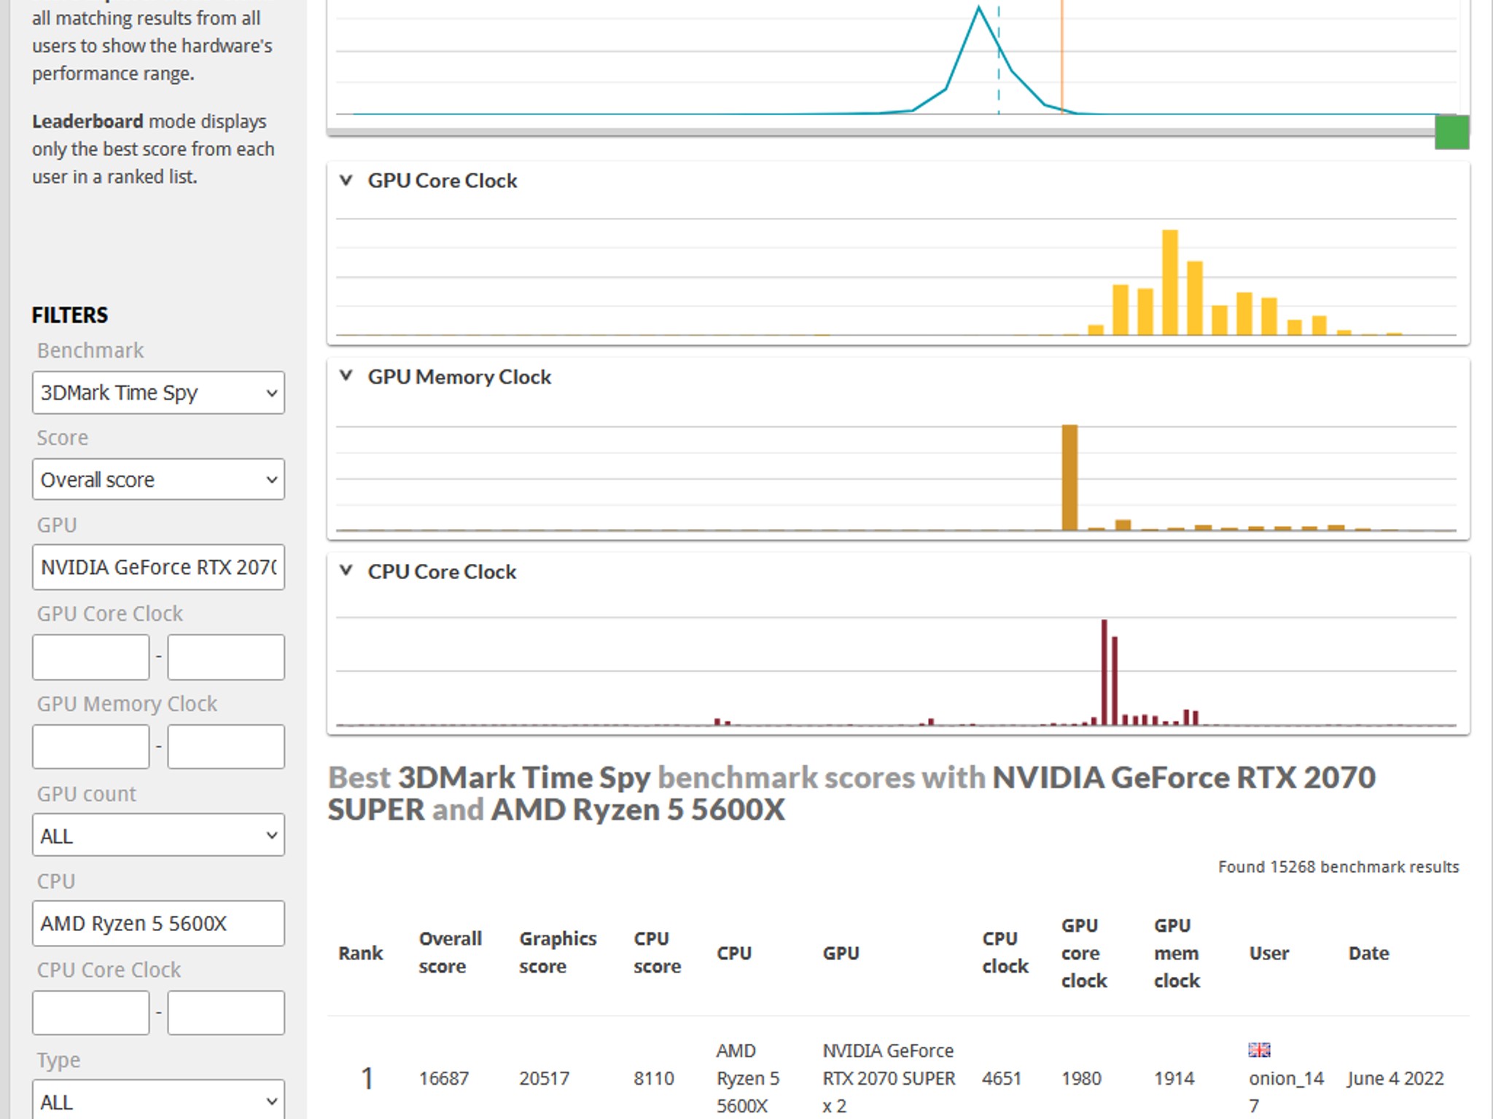Collapse the GPU Memory Clock chart
The height and width of the screenshot is (1119, 1493).
[346, 376]
